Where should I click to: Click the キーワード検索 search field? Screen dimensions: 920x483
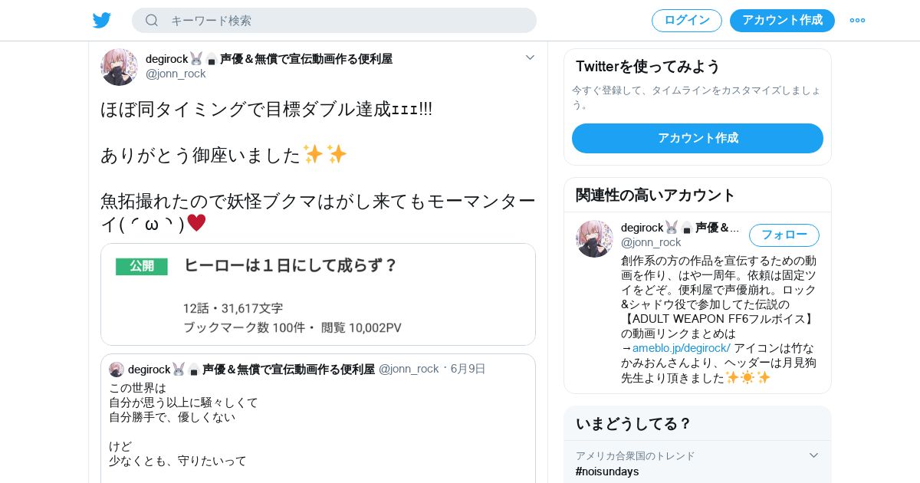point(334,21)
